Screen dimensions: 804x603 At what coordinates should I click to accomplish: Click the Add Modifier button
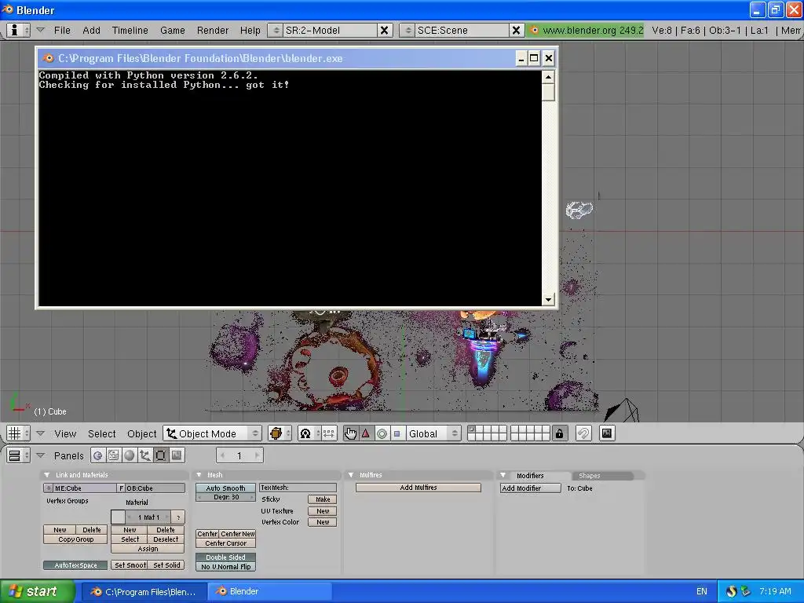click(531, 488)
